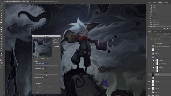Click the foreground color swatch
This screenshot has height=96, width=171.
(1, 62)
